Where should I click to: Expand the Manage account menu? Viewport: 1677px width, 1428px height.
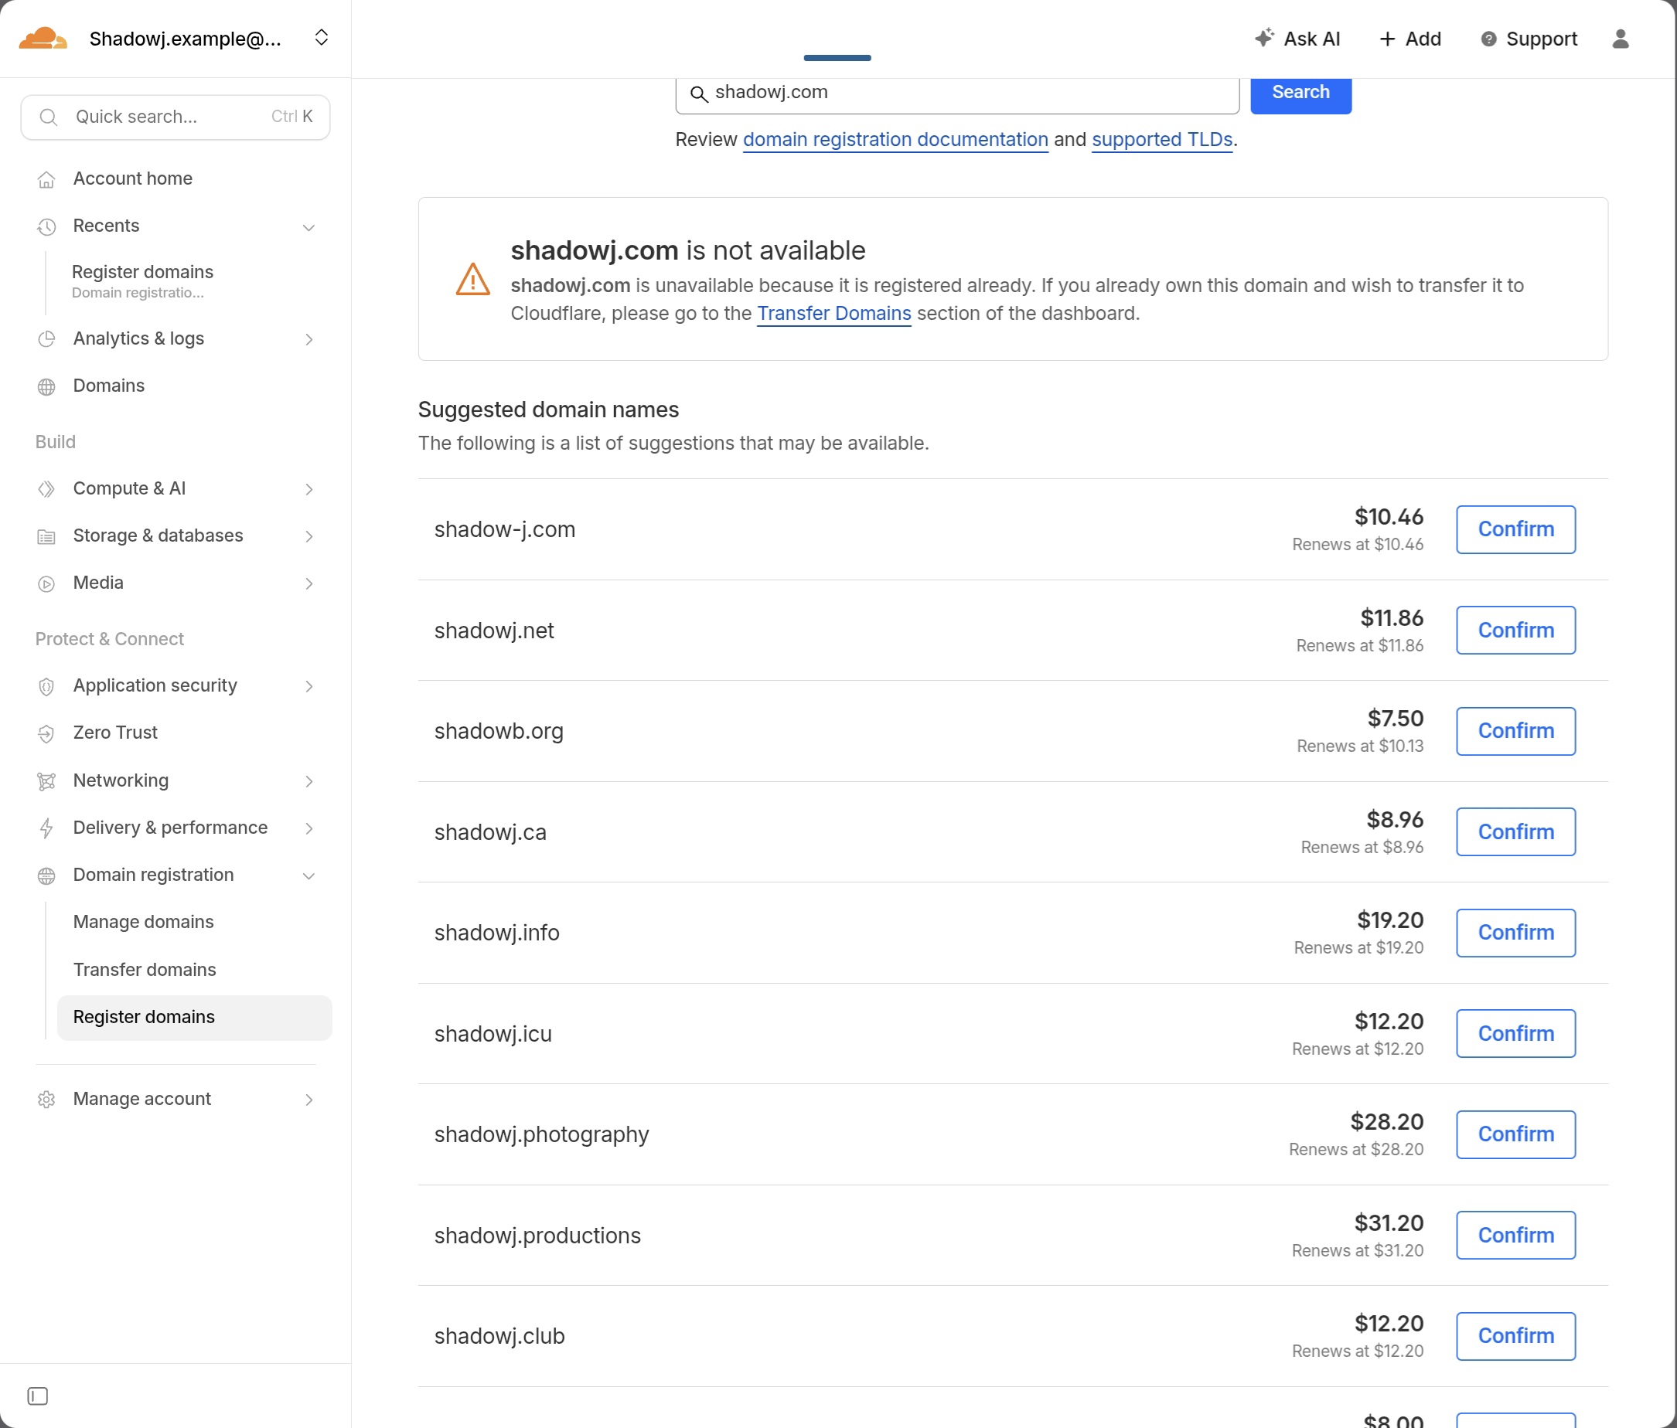[x=308, y=1099]
